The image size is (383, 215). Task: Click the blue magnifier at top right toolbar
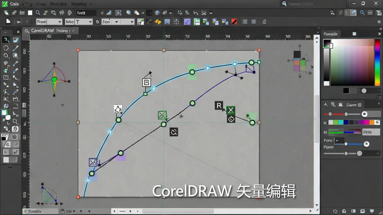point(362,13)
